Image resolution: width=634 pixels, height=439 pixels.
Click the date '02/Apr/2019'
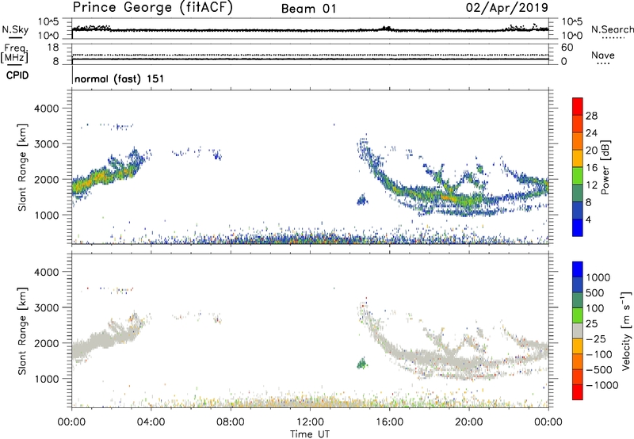tap(507, 8)
